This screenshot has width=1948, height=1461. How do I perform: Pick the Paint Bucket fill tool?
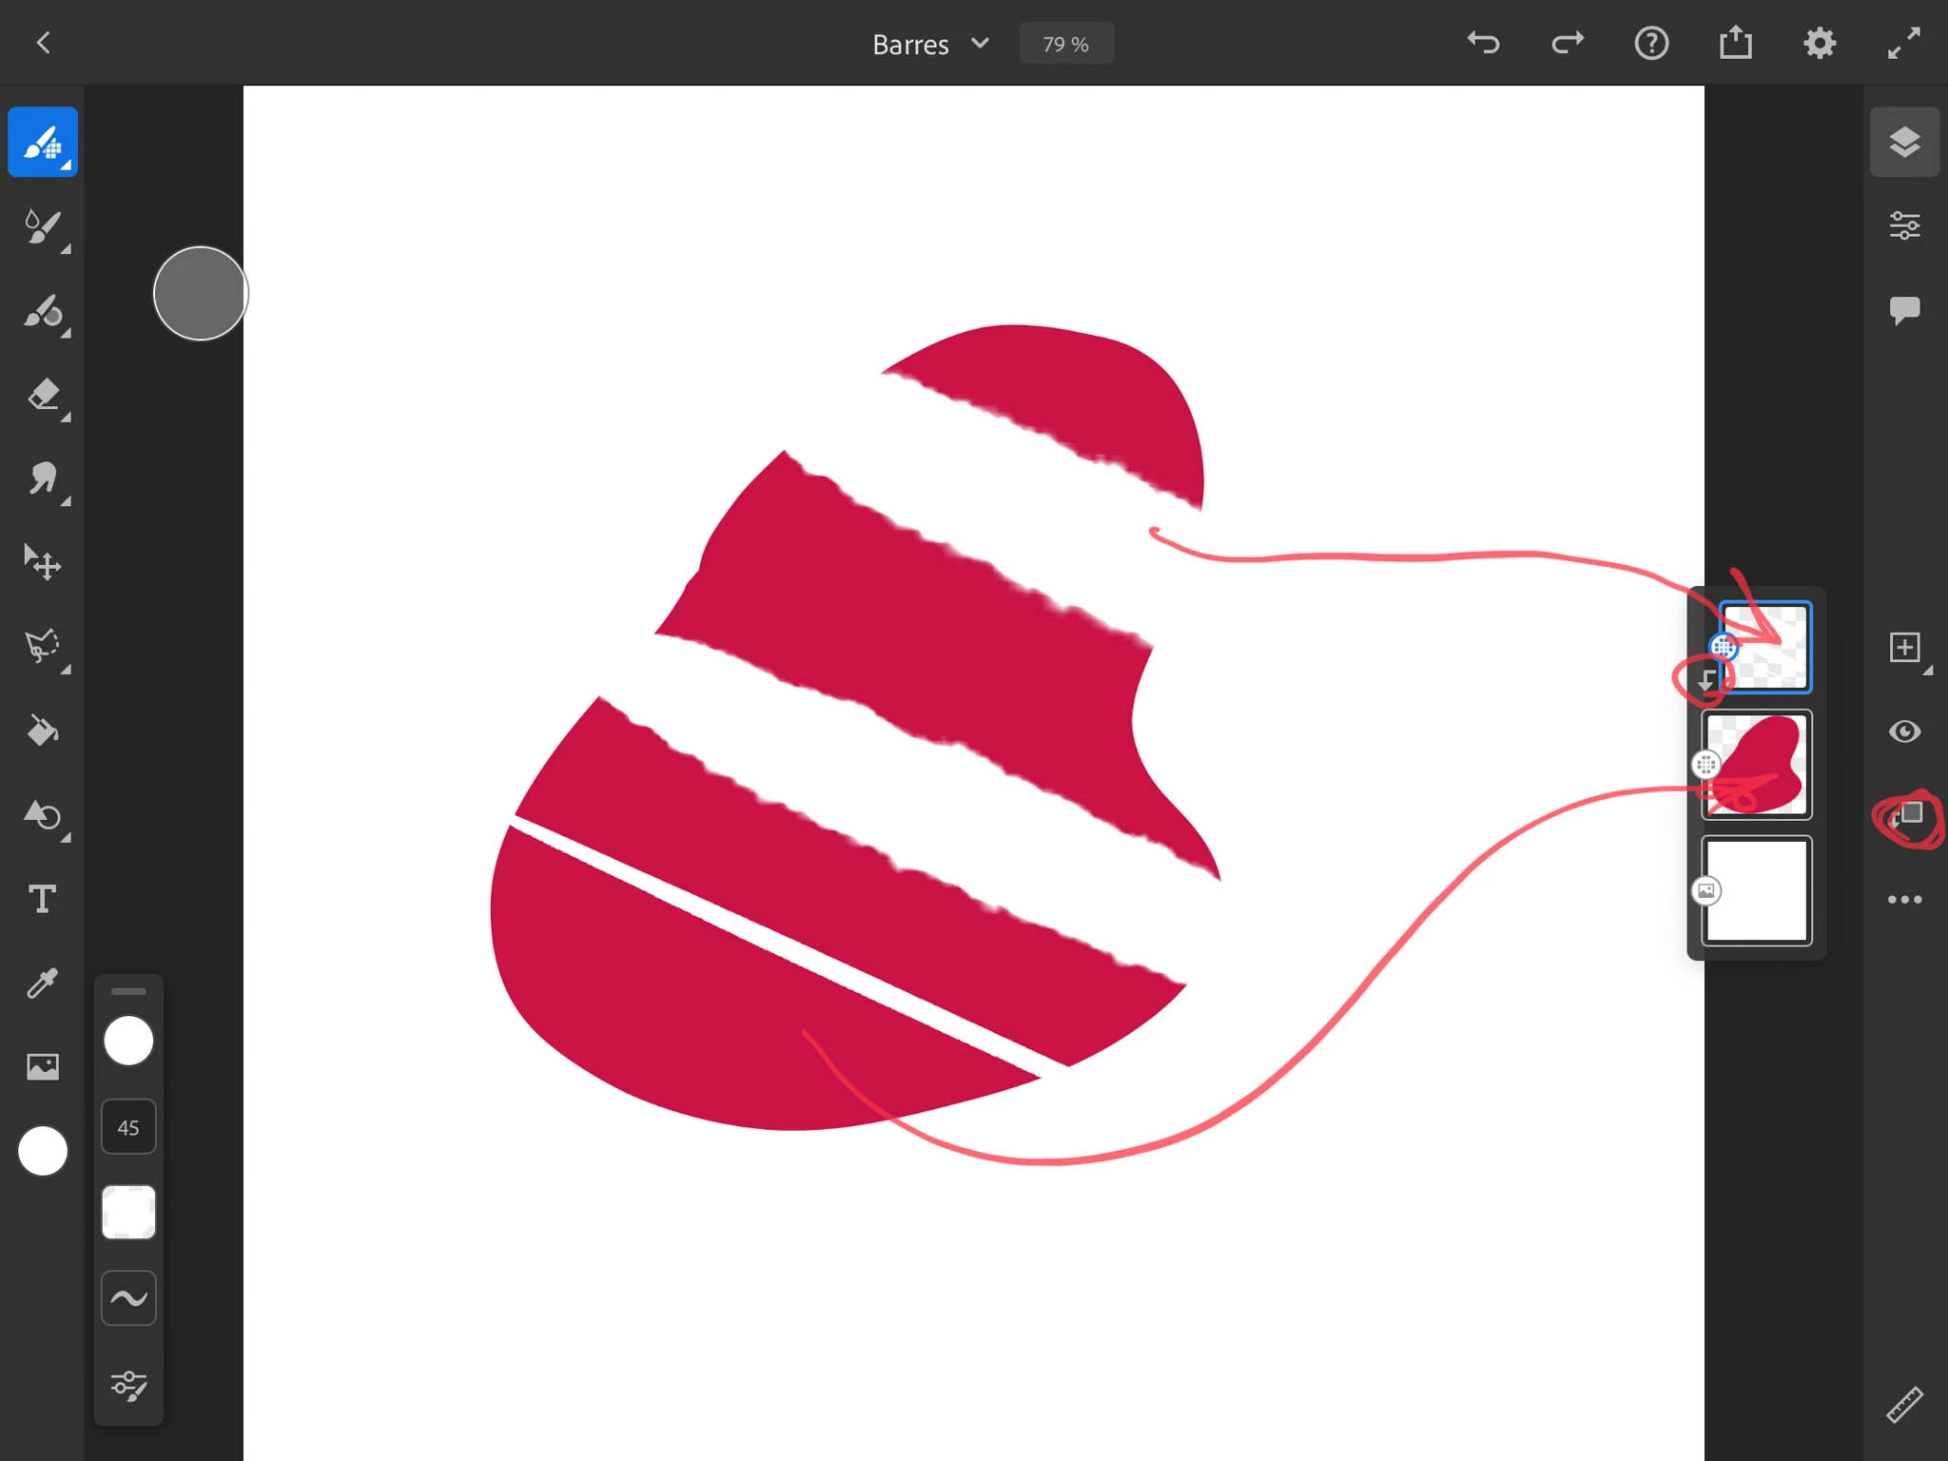[x=43, y=730]
